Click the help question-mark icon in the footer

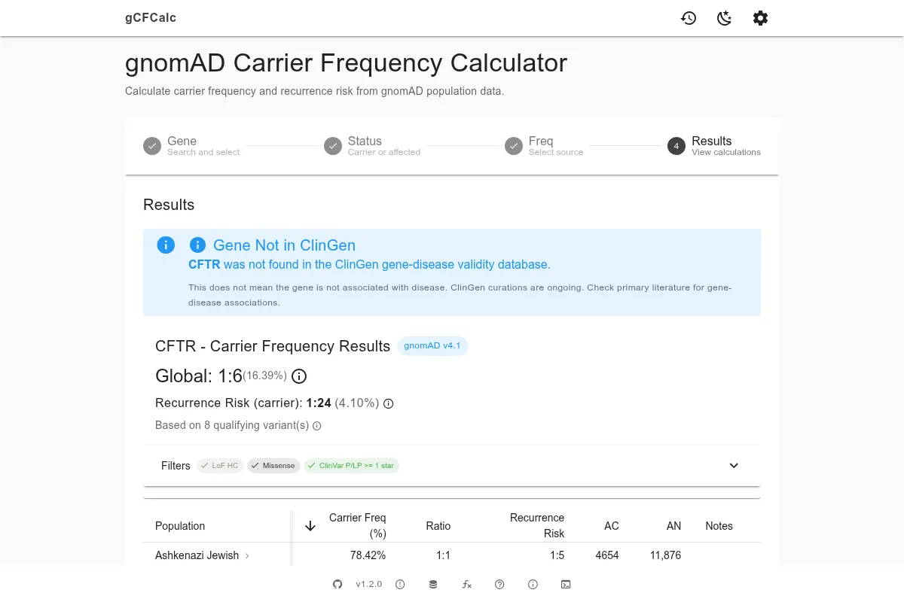coord(499,584)
